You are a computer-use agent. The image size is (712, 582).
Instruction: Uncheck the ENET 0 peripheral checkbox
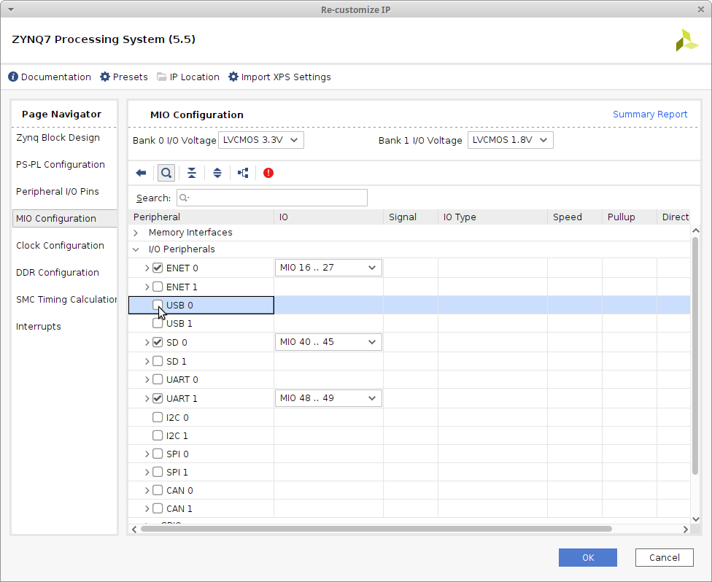click(158, 268)
